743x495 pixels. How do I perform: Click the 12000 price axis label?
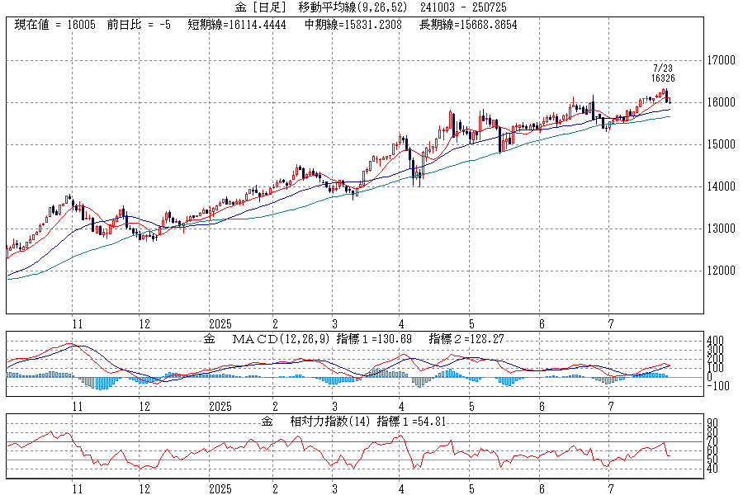[x=722, y=271]
